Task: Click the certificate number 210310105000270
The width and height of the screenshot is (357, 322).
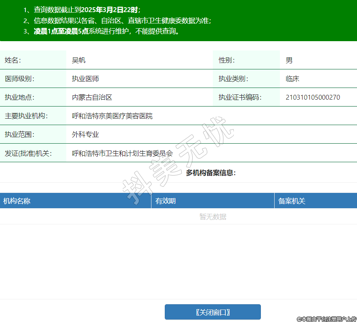Action: (313, 97)
